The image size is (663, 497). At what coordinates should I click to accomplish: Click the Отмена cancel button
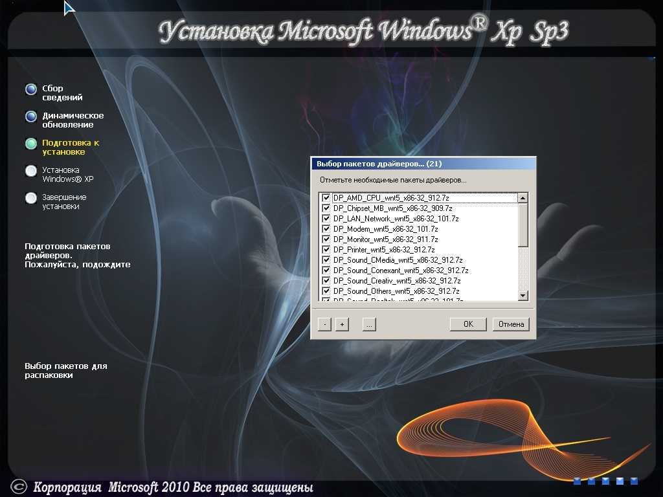[511, 324]
